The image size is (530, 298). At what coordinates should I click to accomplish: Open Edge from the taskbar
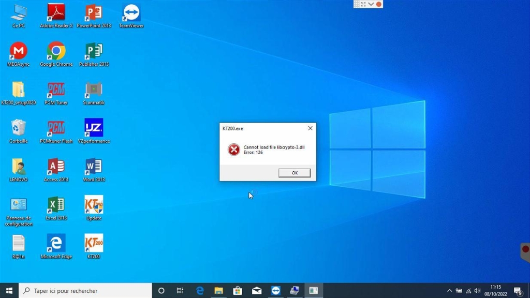click(200, 291)
